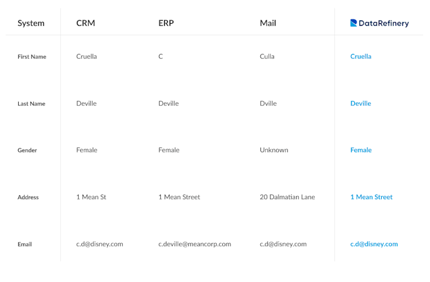
Task: Click the Last Name row label
Action: [x=31, y=104]
